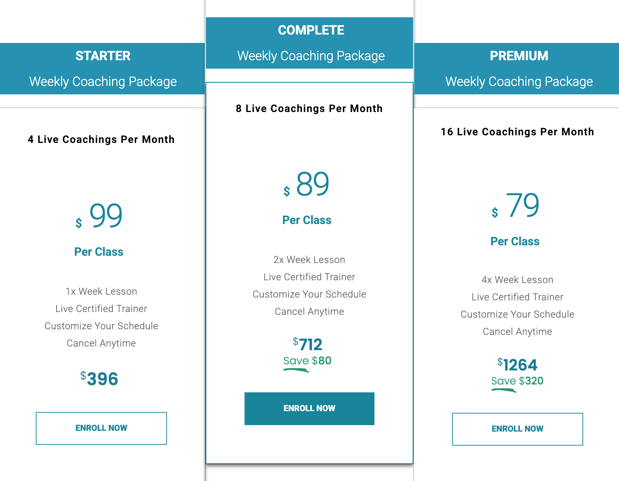Screen dimensions: 619x481
Task: Select the COMPLETE package header title
Action: coord(311,30)
